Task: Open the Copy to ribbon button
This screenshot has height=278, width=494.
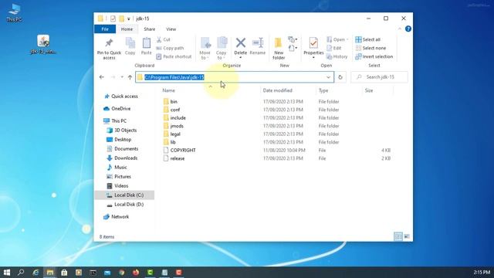Action: (222, 48)
